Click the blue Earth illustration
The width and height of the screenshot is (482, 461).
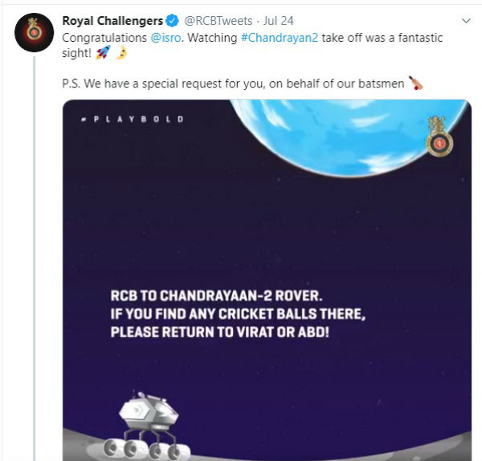pyautogui.click(x=353, y=135)
